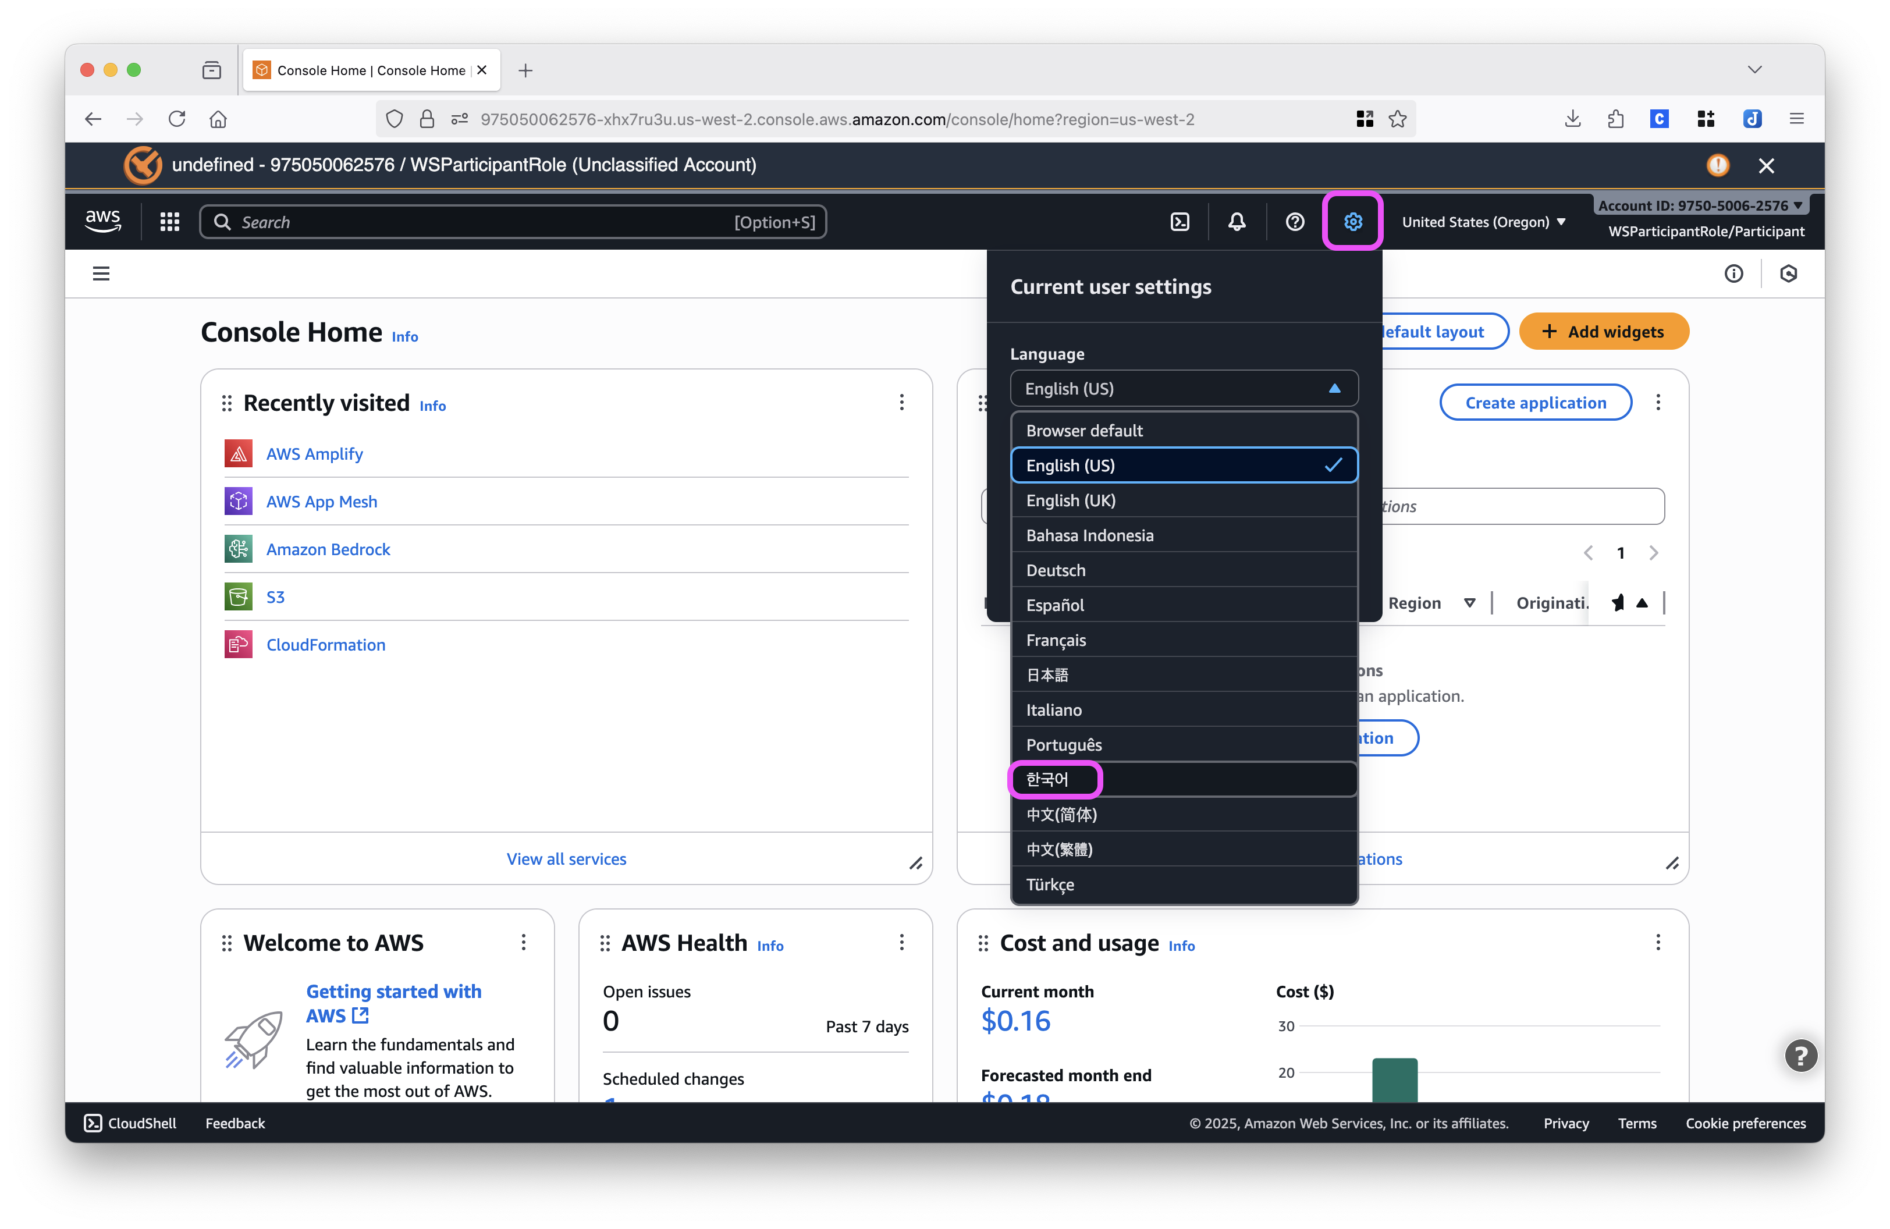Click the hexagon tools icon at right
Screen dimensions: 1890x1229
[x=1788, y=274]
